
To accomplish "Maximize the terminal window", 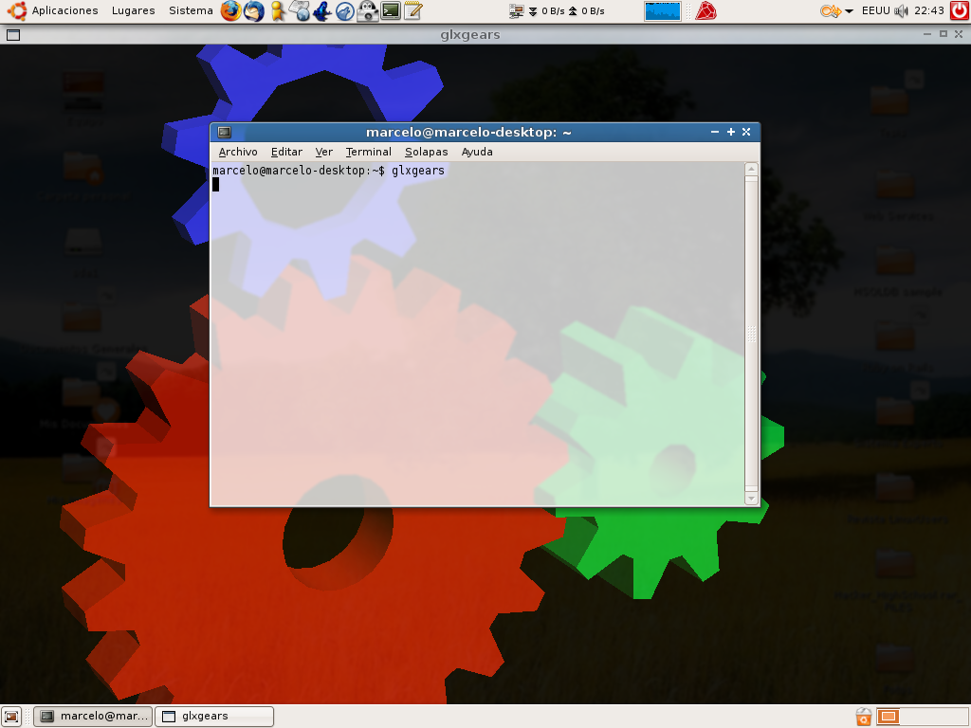I will 731,132.
